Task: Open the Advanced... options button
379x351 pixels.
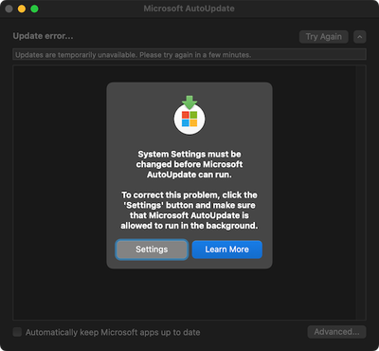Action: [x=336, y=332]
